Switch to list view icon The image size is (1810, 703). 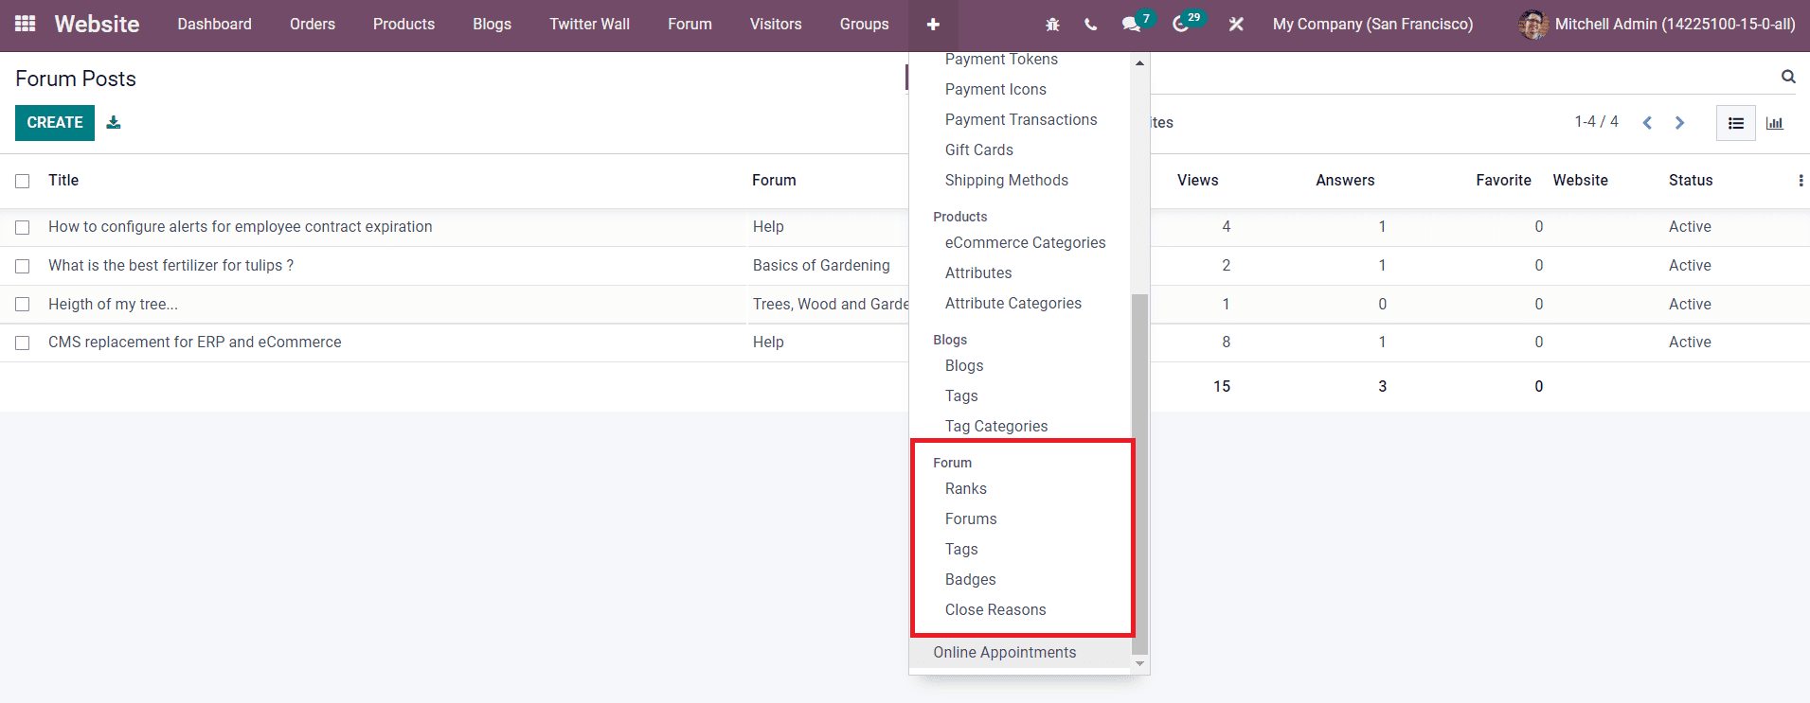pyautogui.click(x=1736, y=123)
